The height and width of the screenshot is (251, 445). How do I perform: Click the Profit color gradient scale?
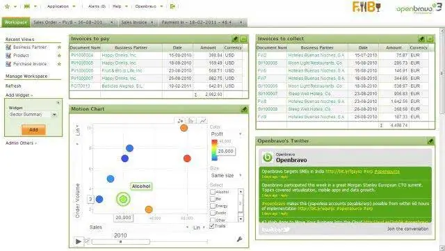214,150
